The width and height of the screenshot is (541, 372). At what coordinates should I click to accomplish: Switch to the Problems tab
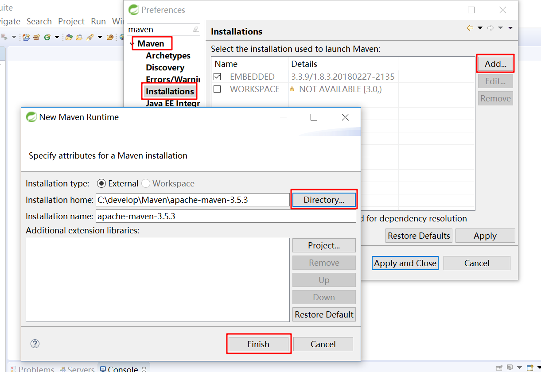tap(31, 369)
